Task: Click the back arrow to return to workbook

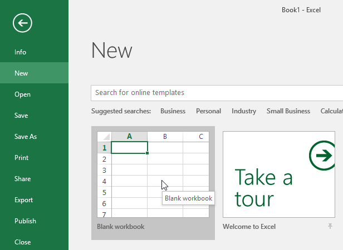Action: tap(23, 23)
